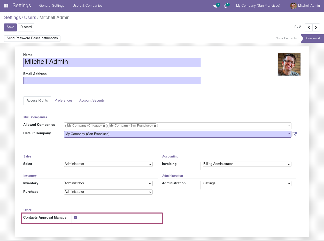Click the Save button

[10, 27]
